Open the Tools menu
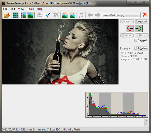Image resolution: width=151 pixels, height=133 pixels. [x=30, y=9]
